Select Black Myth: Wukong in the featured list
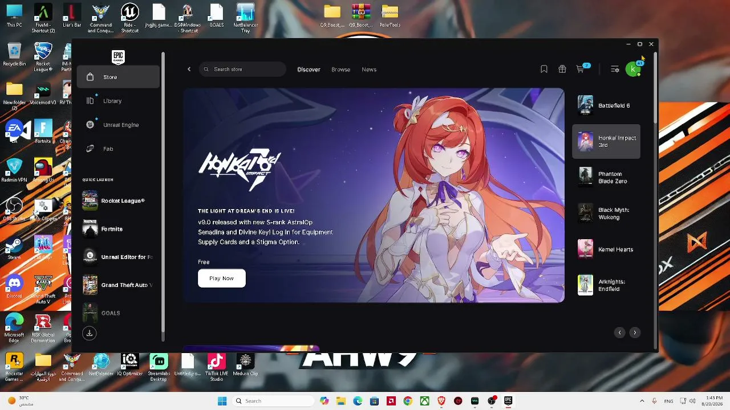Viewport: 730px width, 410px height. (606, 213)
